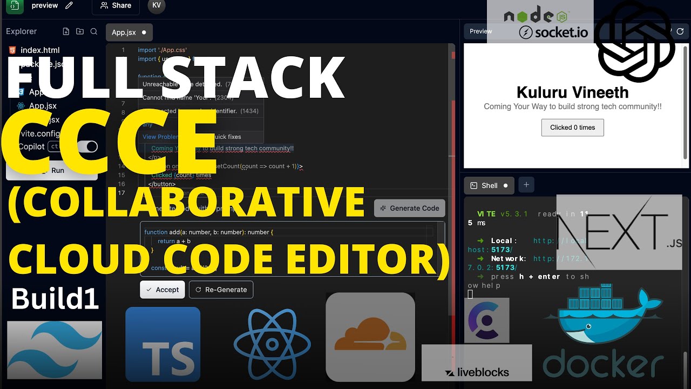Click the HTML5 icon beside index.html
The width and height of the screenshot is (691, 389).
[12, 50]
